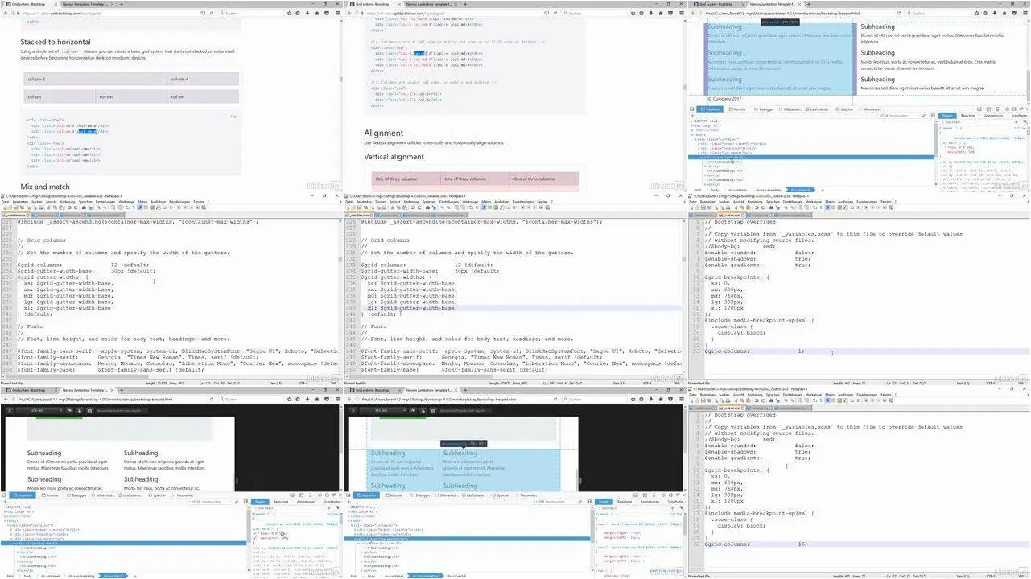Click Notepad++ Cut icon in center frame
The height and width of the screenshot is (579, 1031).
pyautogui.click(x=392, y=208)
